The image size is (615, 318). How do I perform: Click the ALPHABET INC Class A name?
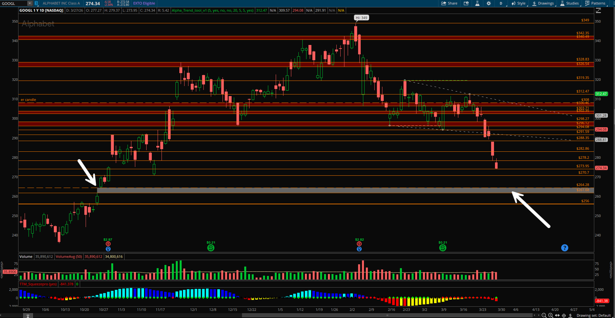click(61, 4)
